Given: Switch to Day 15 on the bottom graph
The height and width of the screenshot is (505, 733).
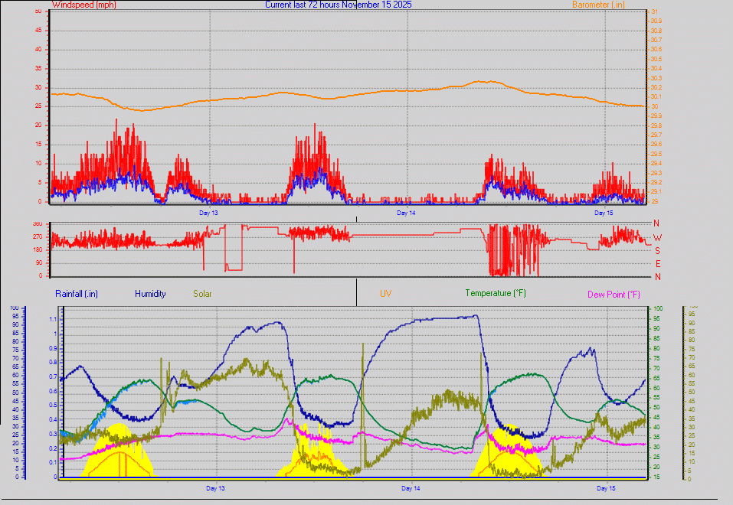Looking at the screenshot, I should (x=605, y=487).
